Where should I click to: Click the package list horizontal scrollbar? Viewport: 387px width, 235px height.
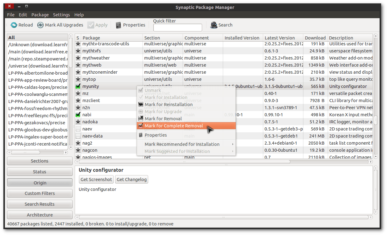pyautogui.click(x=224, y=162)
